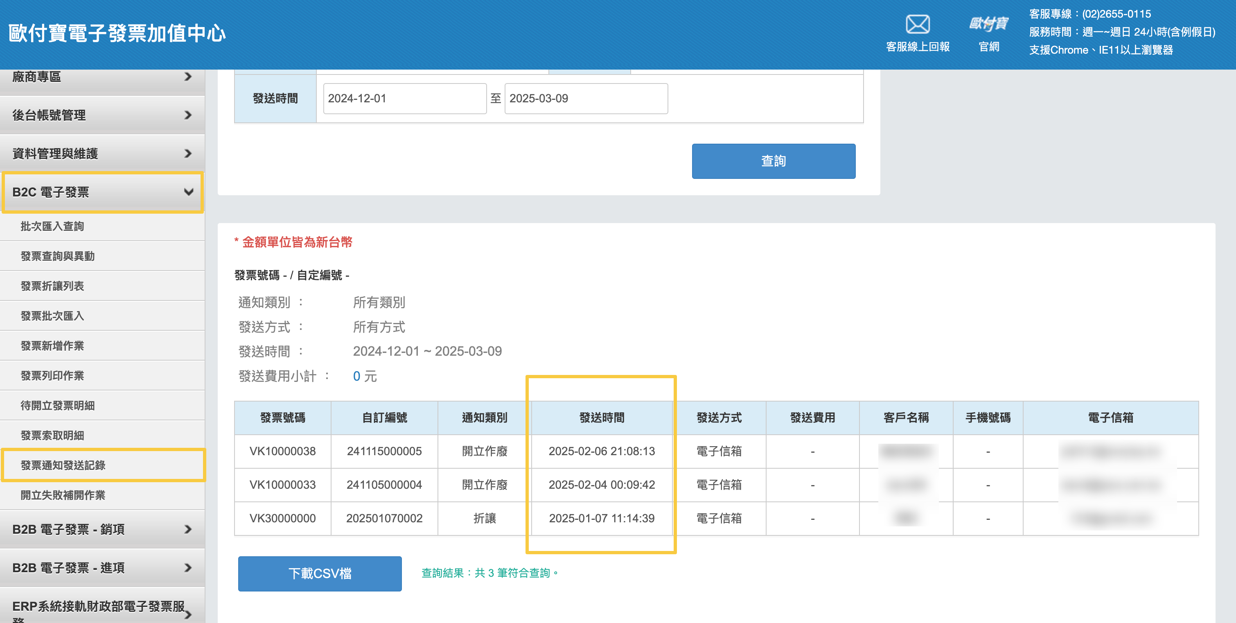The height and width of the screenshot is (623, 1236).
Task: Click the 電子信箱 column header
Action: (x=1111, y=418)
